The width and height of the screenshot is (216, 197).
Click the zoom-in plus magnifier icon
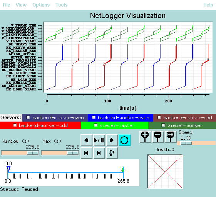click(145, 137)
